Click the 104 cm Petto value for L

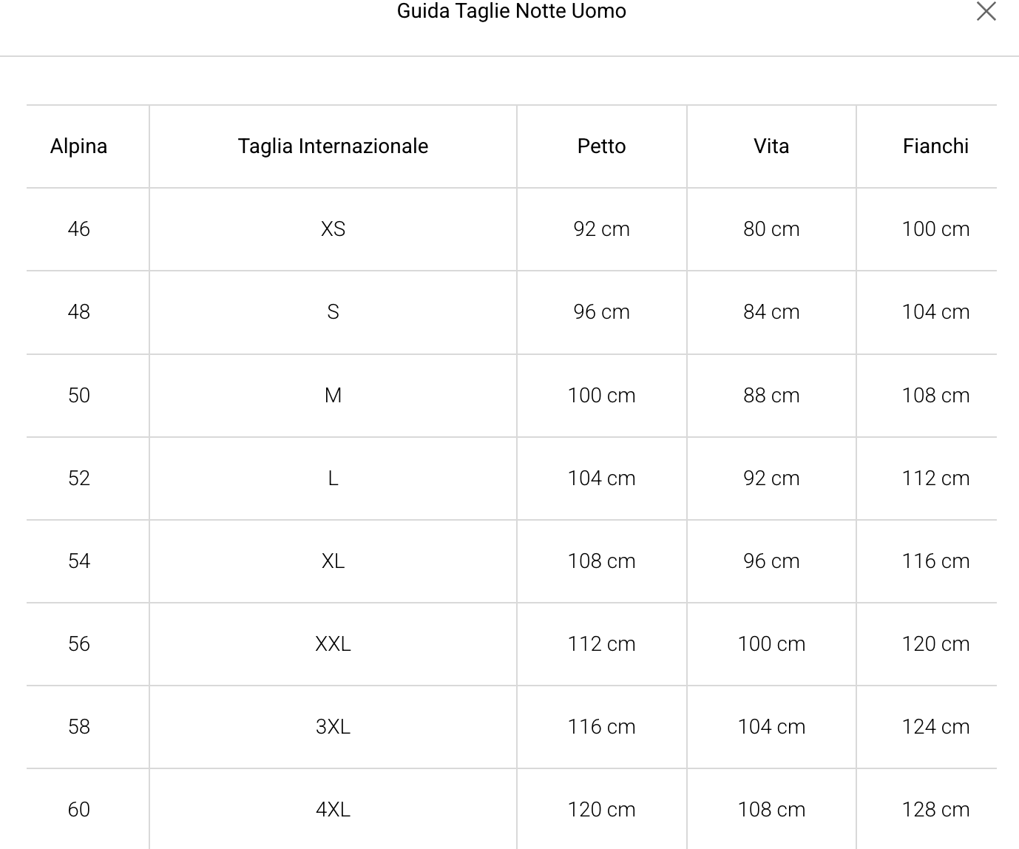[601, 478]
